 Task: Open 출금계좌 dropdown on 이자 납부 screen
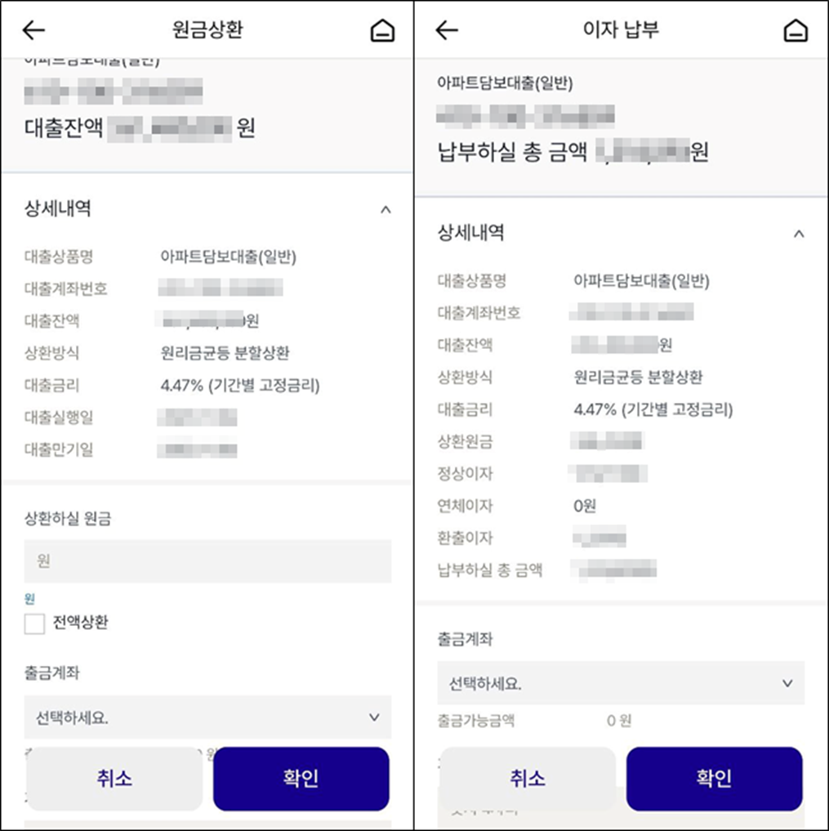621,683
